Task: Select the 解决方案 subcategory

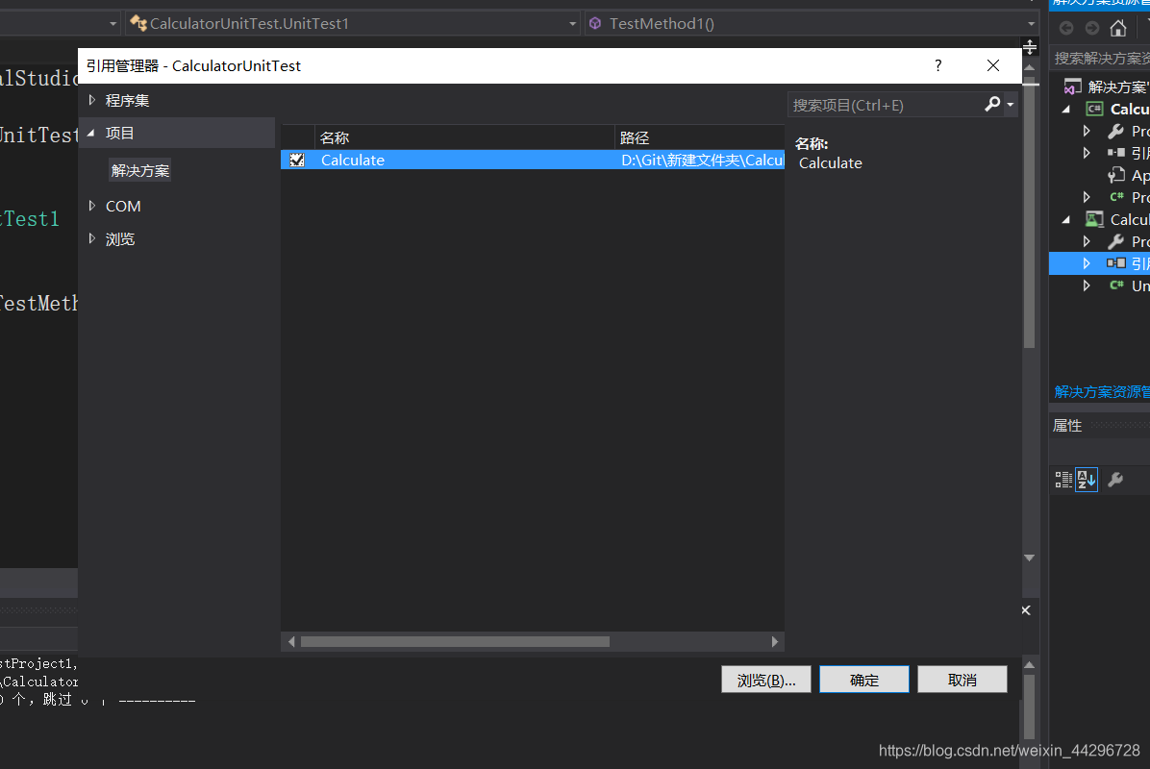Action: (x=140, y=171)
